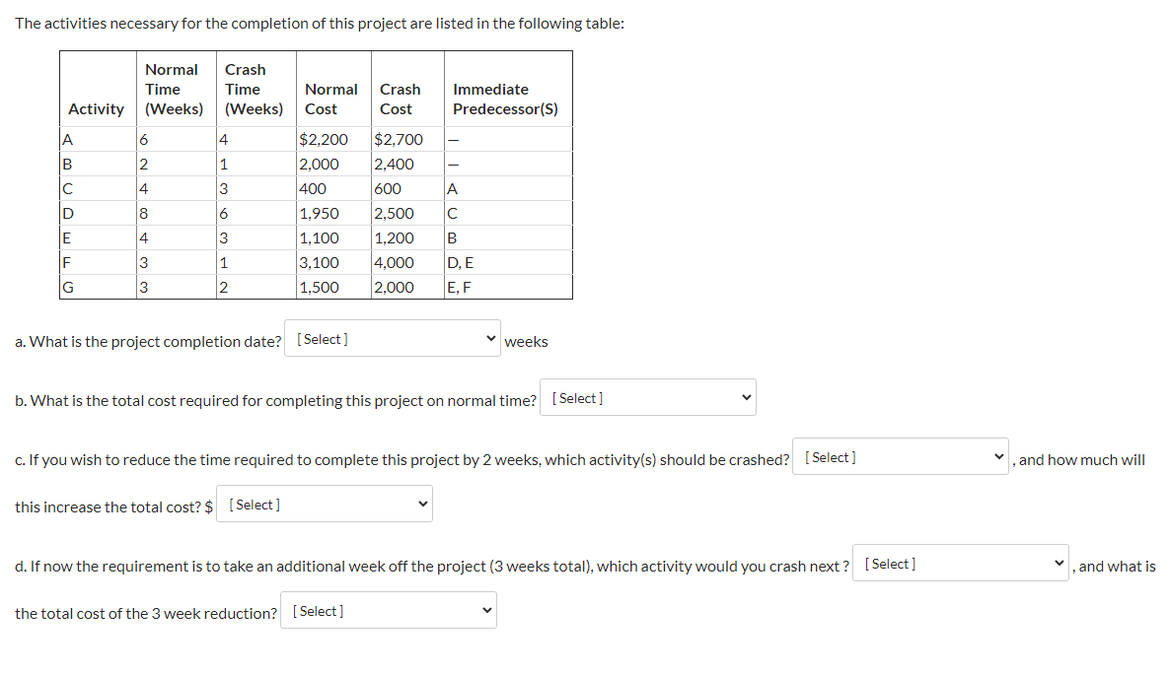Expand the activities to crash dropdown
The image size is (1170, 675).
(x=900, y=456)
